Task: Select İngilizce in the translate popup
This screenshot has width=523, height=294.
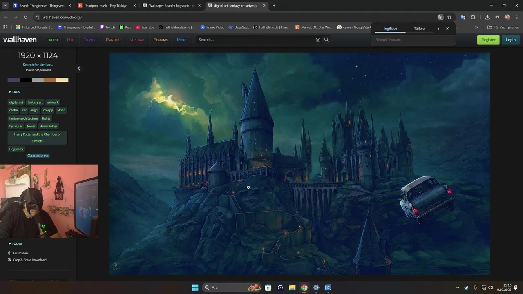Action: (x=390, y=29)
